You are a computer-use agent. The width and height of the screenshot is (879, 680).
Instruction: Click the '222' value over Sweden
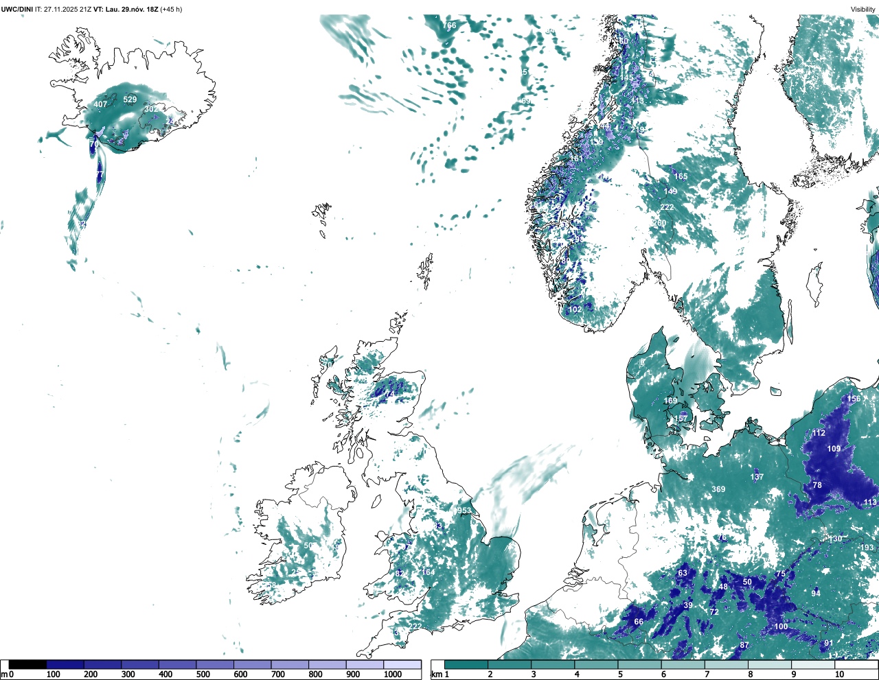667,207
